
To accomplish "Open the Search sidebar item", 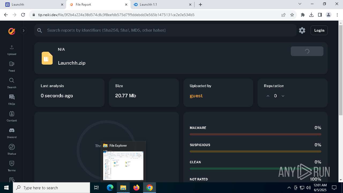I will tap(12, 83).
